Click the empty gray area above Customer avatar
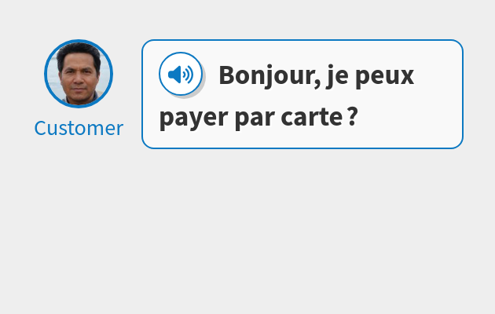The height and width of the screenshot is (314, 495). (x=79, y=19)
